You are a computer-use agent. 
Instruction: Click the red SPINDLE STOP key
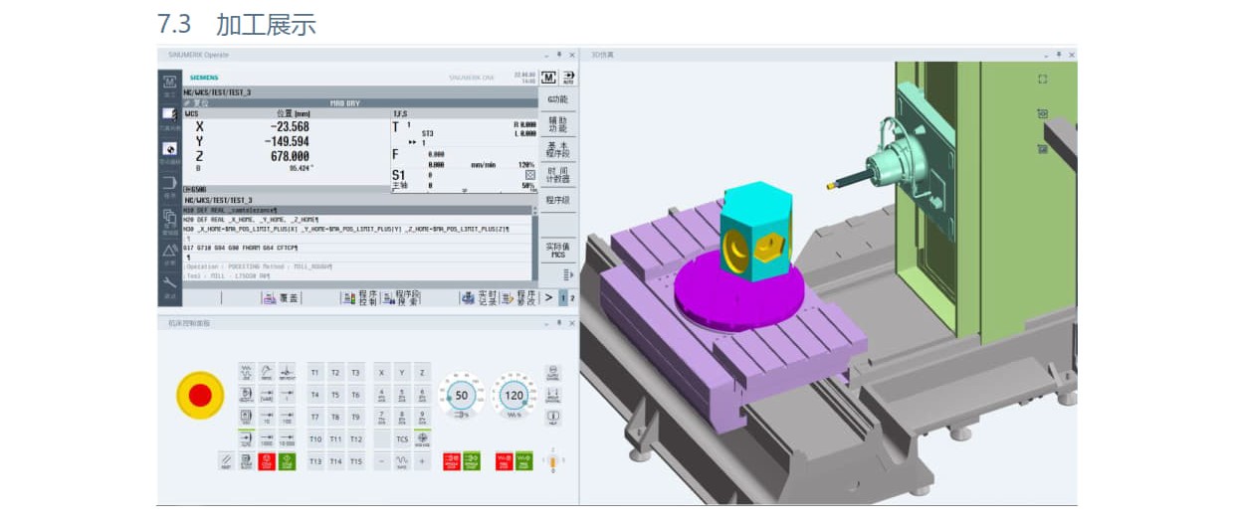tap(452, 461)
